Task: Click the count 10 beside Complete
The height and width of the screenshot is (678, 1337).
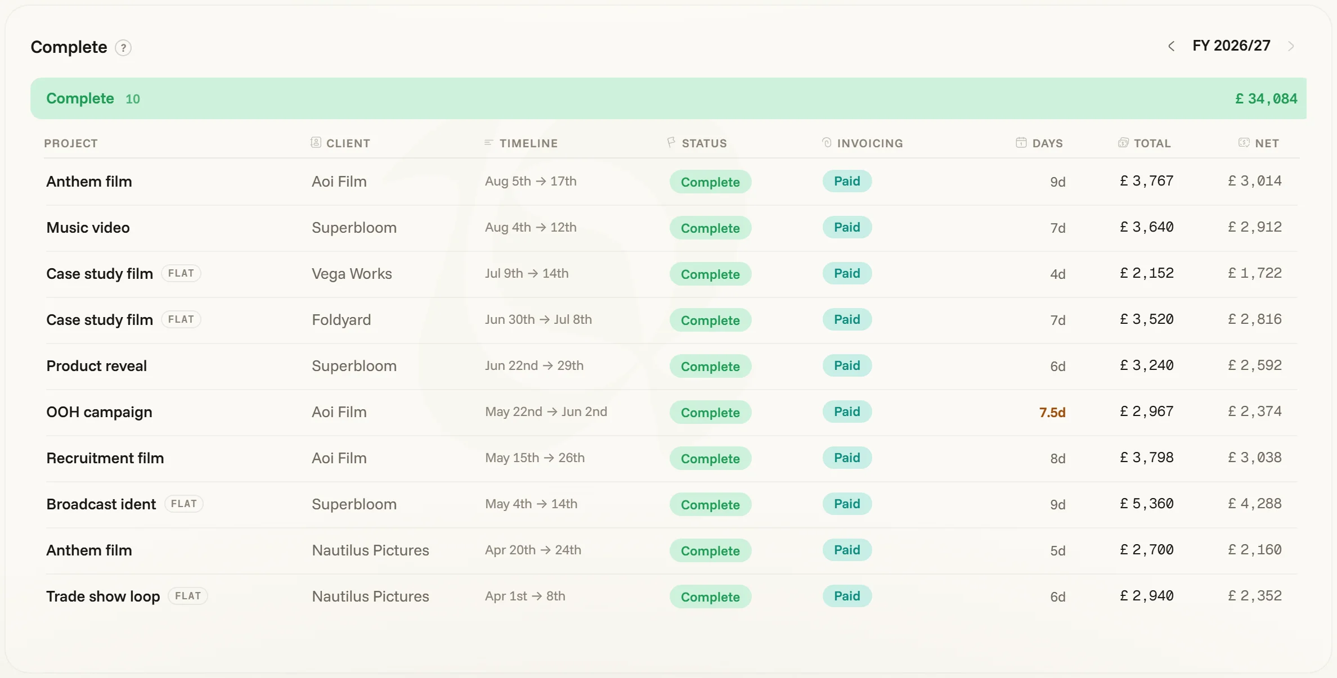Action: click(x=133, y=100)
